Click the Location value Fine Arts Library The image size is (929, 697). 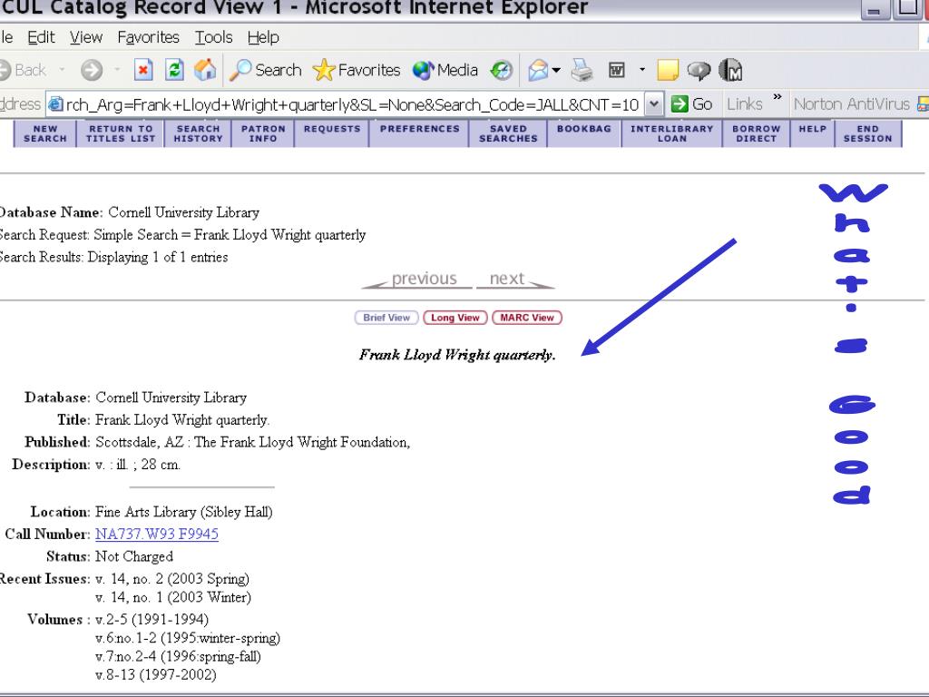[x=183, y=512]
